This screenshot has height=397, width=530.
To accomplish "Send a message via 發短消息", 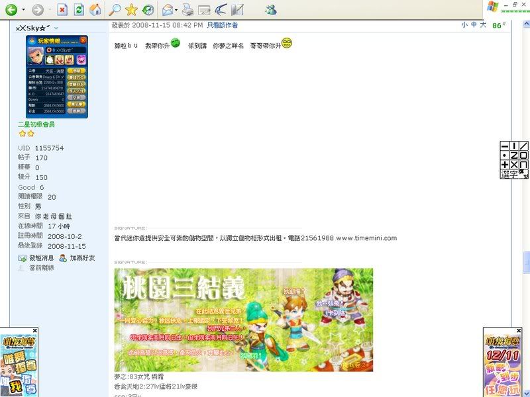I will (x=41, y=258).
